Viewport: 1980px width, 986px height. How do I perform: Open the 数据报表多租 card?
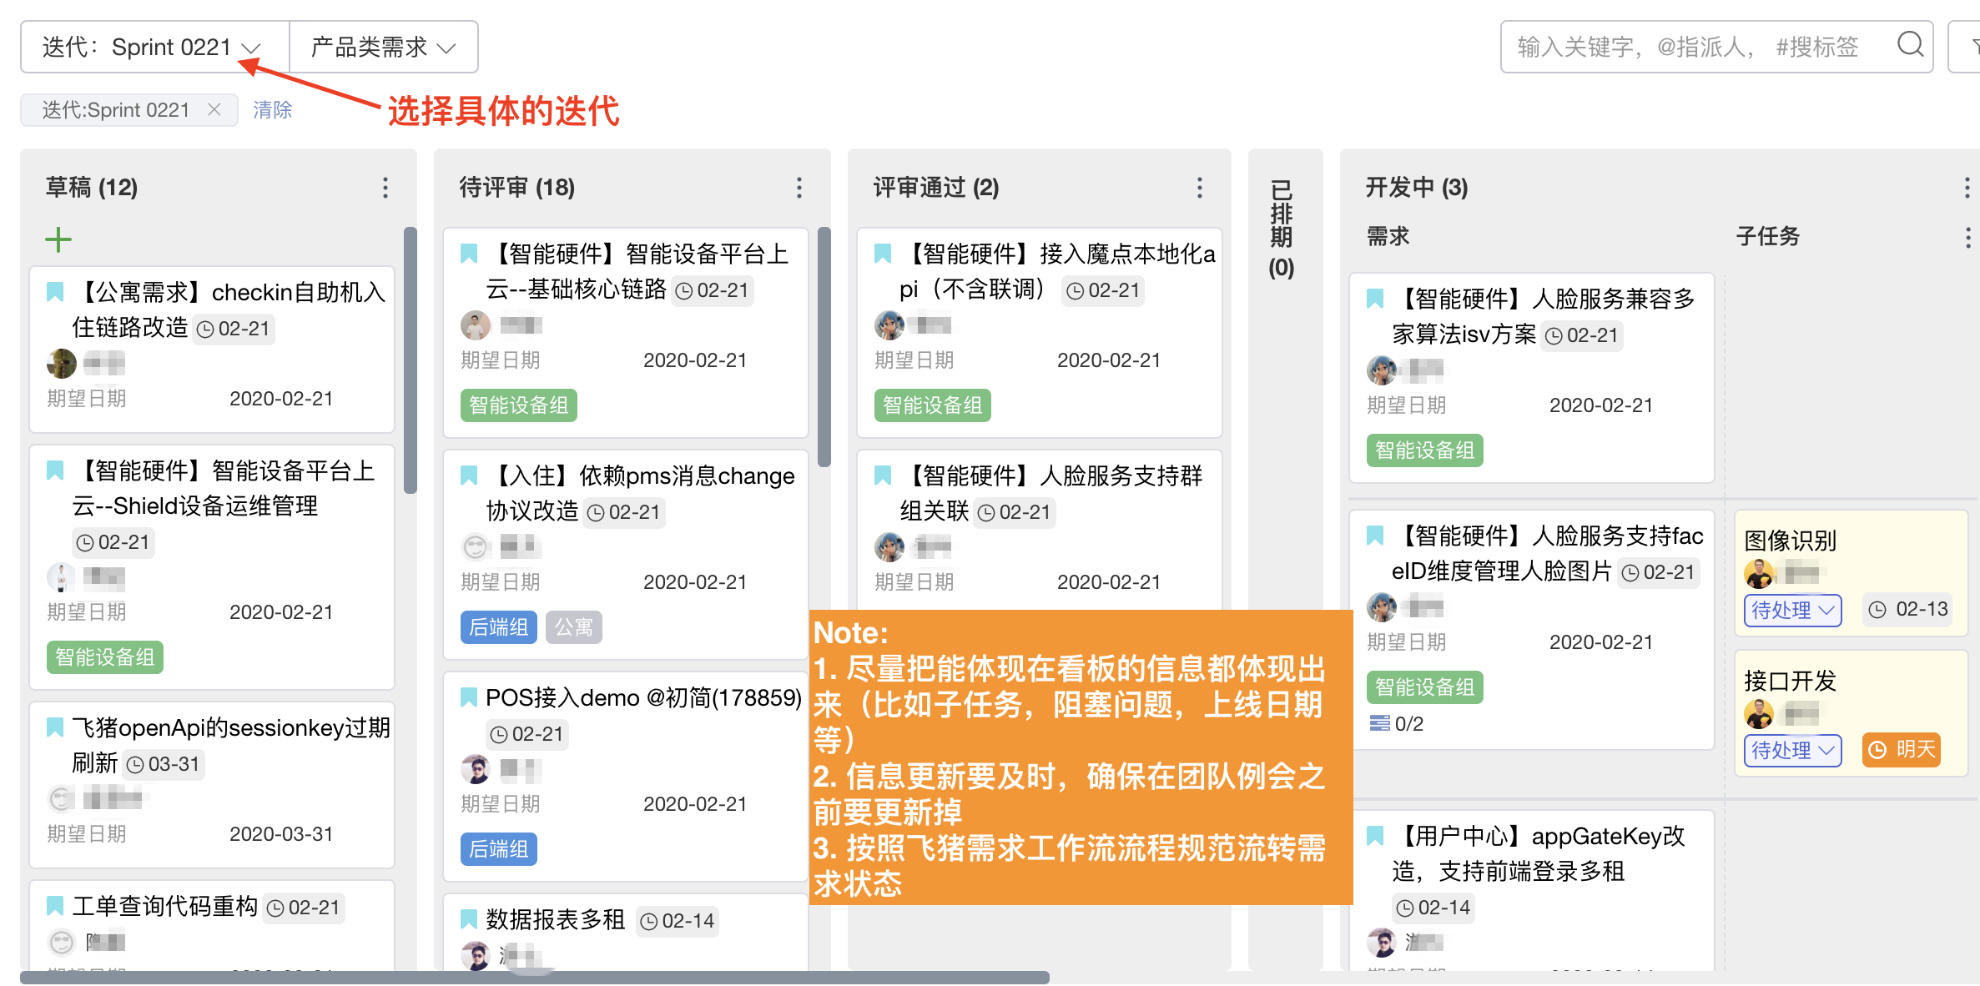[x=626, y=933]
